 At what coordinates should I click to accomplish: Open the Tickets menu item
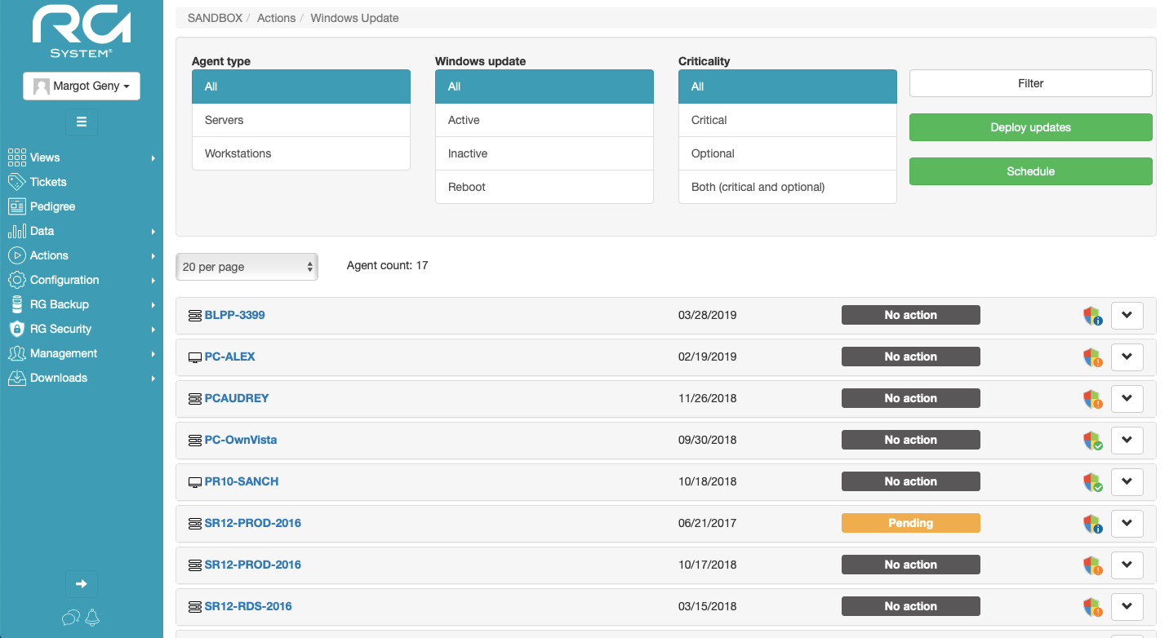(48, 182)
